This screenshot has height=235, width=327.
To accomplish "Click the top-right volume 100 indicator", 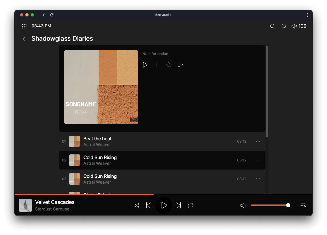I will click(x=299, y=26).
